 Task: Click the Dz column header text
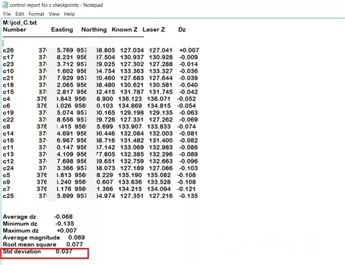[182, 30]
